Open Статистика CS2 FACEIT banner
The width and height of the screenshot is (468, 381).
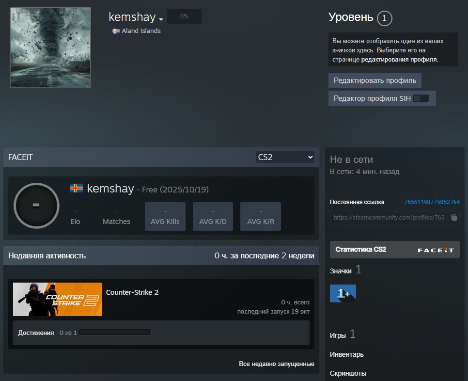pyautogui.click(x=394, y=250)
